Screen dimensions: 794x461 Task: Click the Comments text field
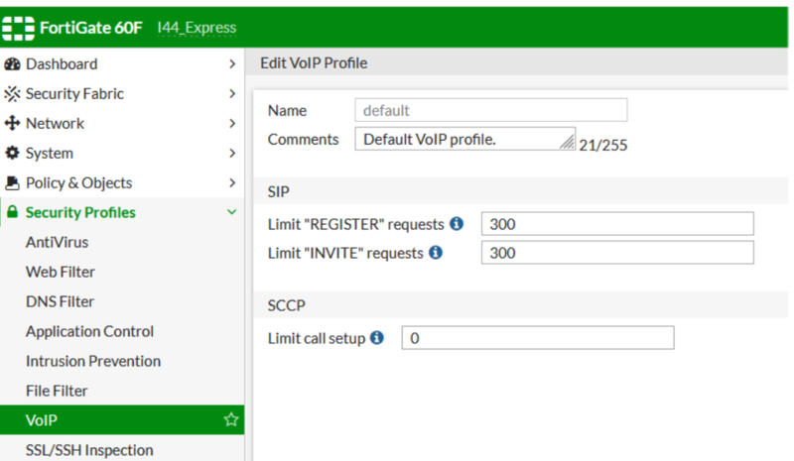coord(462,139)
